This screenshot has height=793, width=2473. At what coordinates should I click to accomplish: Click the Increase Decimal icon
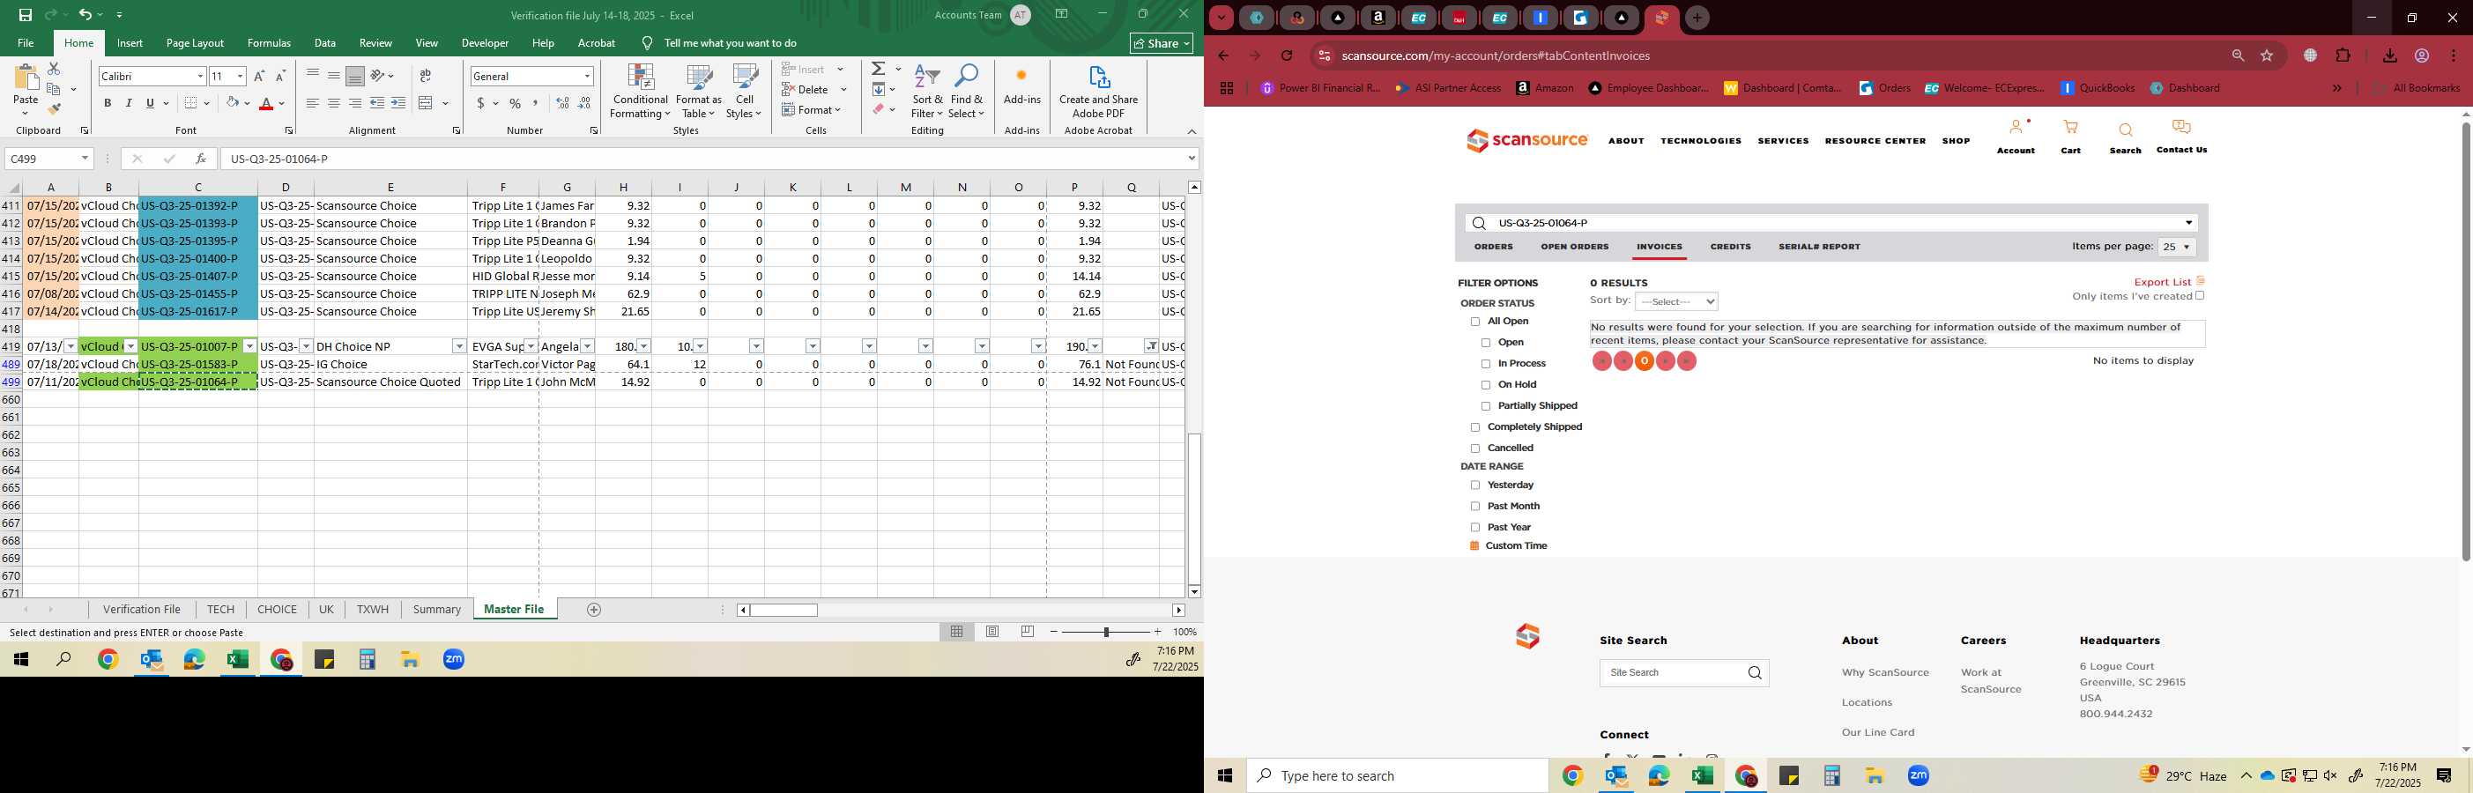tap(562, 103)
